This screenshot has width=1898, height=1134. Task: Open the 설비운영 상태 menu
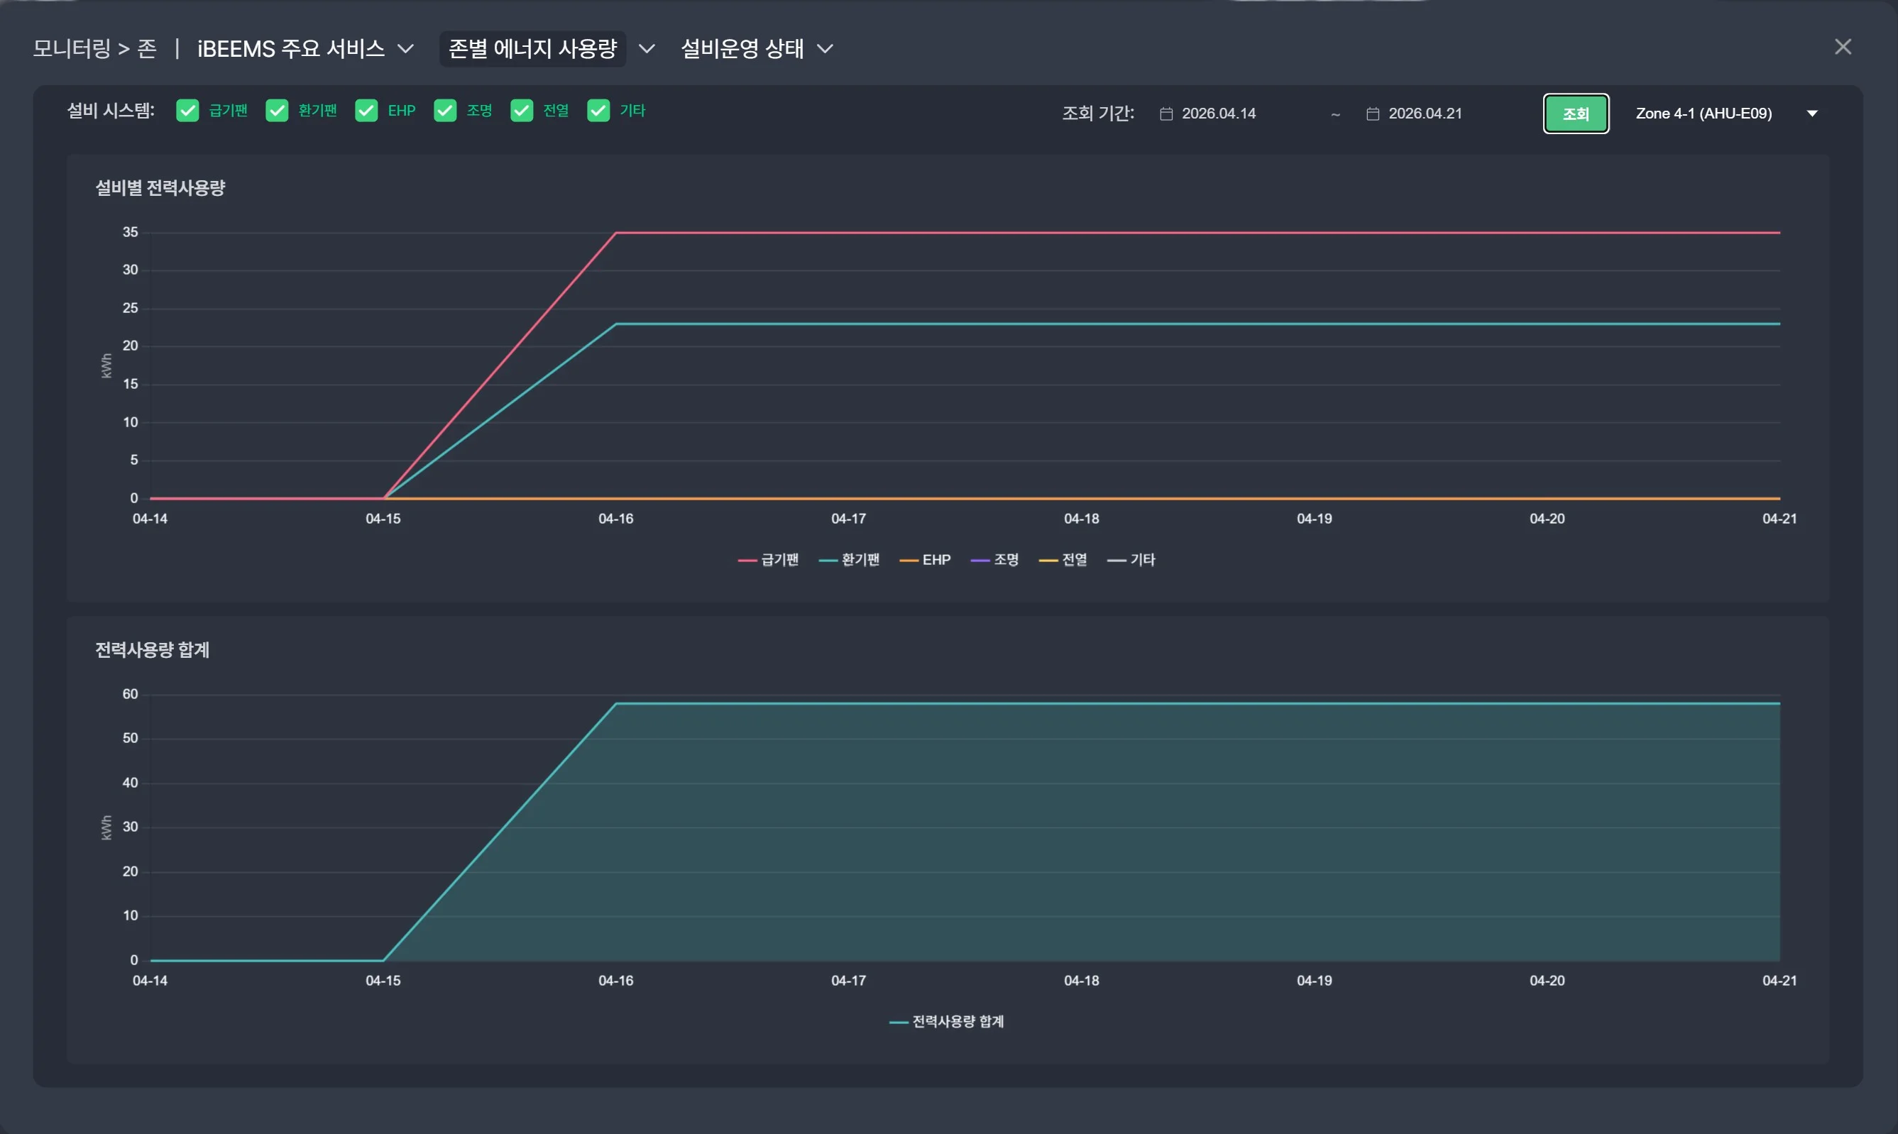point(742,49)
